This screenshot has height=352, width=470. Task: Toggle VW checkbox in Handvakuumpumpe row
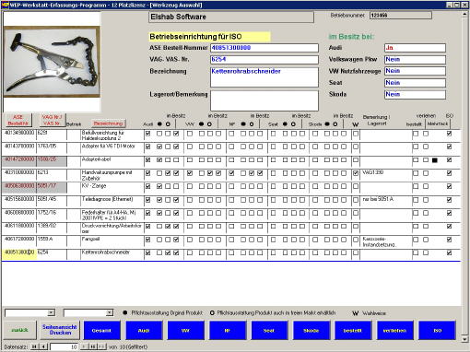pyautogui.click(x=190, y=173)
